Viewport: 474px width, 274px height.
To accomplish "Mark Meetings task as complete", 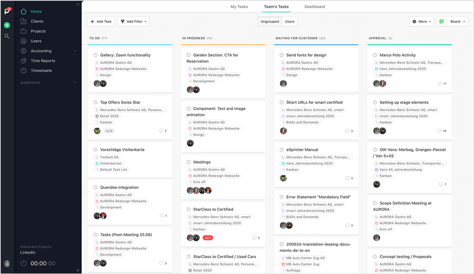I will (x=188, y=162).
